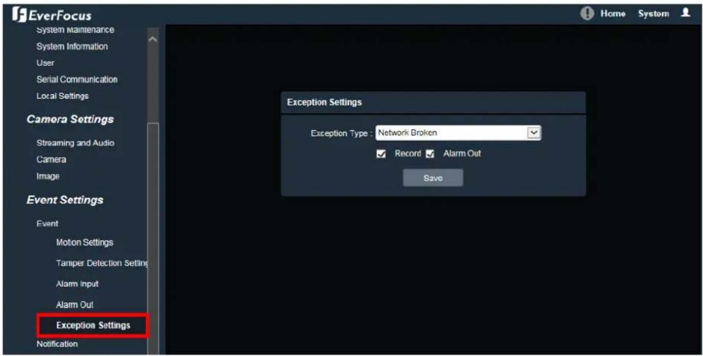Open System Information page

72,47
